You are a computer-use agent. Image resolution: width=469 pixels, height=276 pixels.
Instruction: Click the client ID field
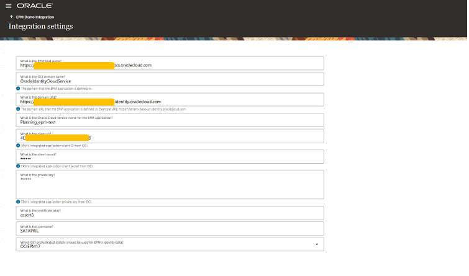click(x=170, y=136)
